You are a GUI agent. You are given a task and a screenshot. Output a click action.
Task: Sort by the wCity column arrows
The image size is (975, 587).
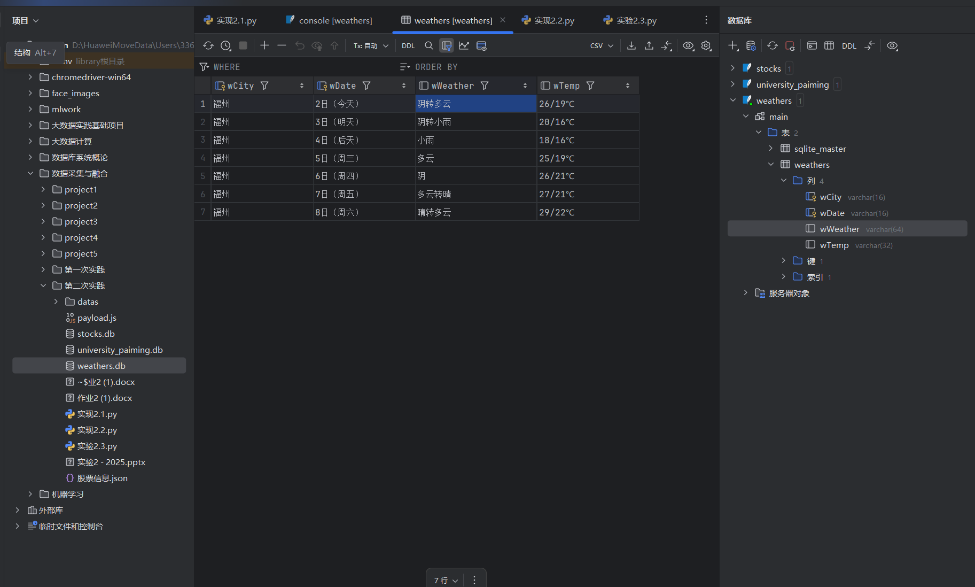pos(302,86)
